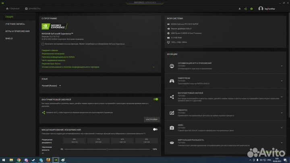Expand ВИРТУАЛЬНАЯ РЕАЛЬНОСТЬ feature row
The width and height of the screenshot is (290, 163).
[282, 142]
